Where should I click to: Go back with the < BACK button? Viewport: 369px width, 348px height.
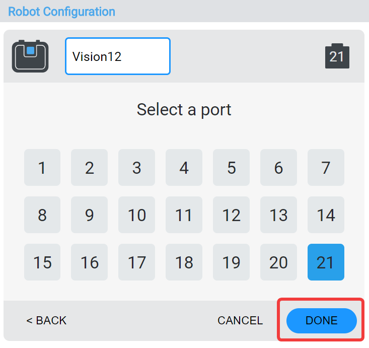pos(46,321)
